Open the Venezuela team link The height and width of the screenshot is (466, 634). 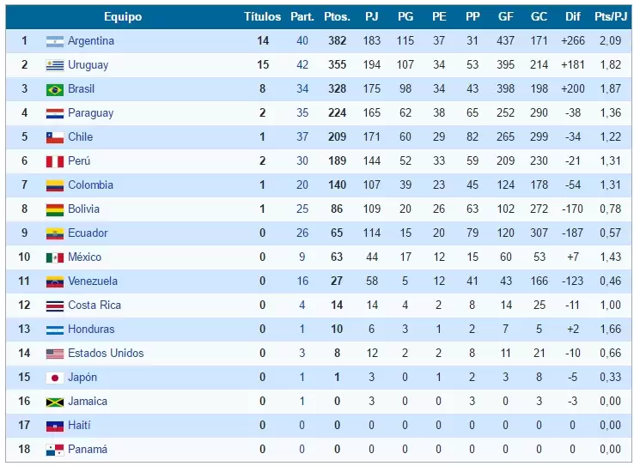click(x=93, y=281)
